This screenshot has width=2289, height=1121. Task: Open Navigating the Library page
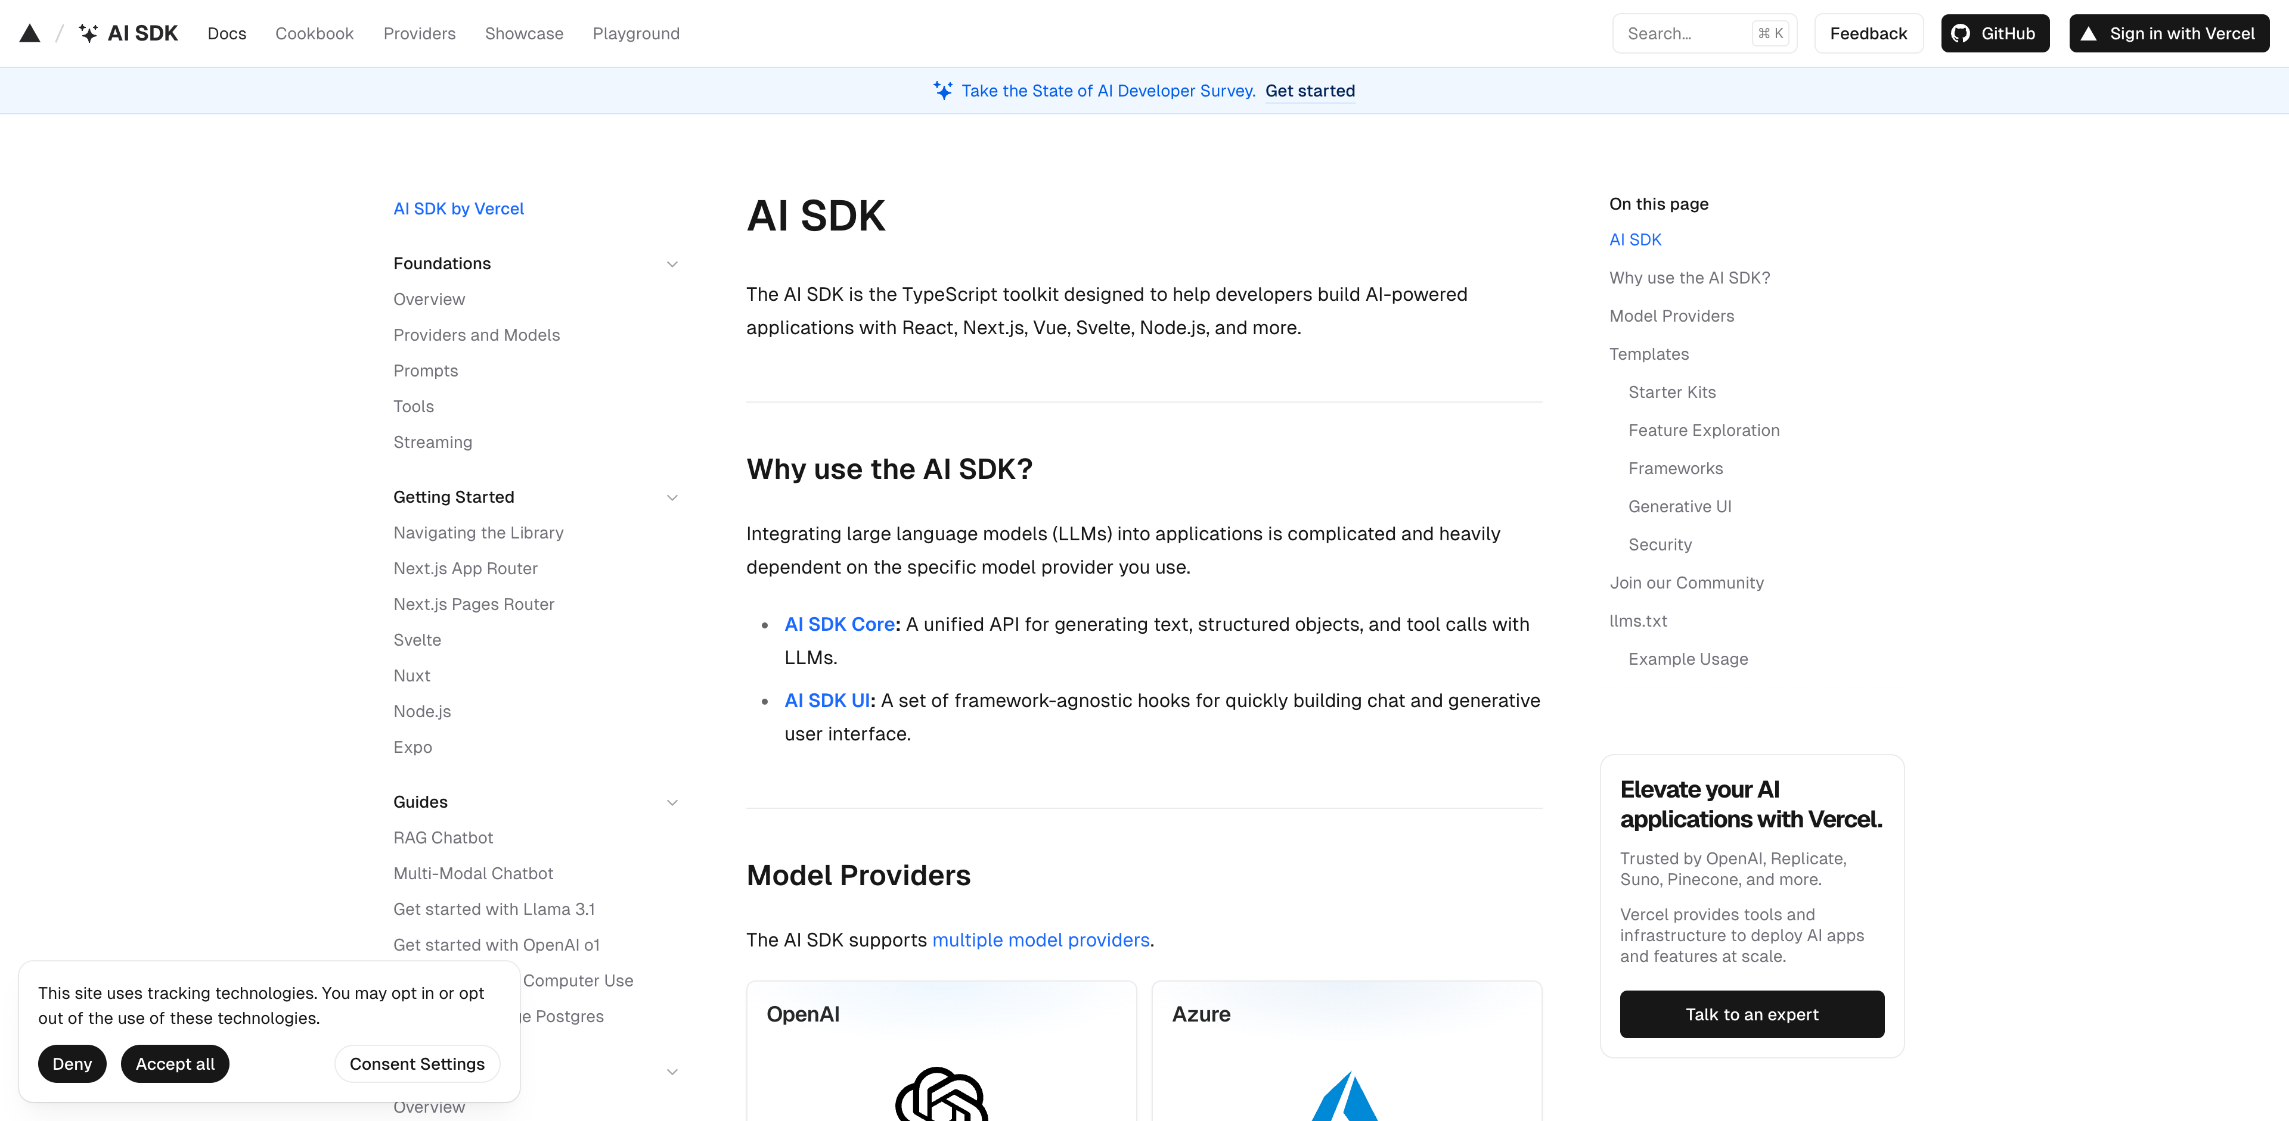(478, 533)
